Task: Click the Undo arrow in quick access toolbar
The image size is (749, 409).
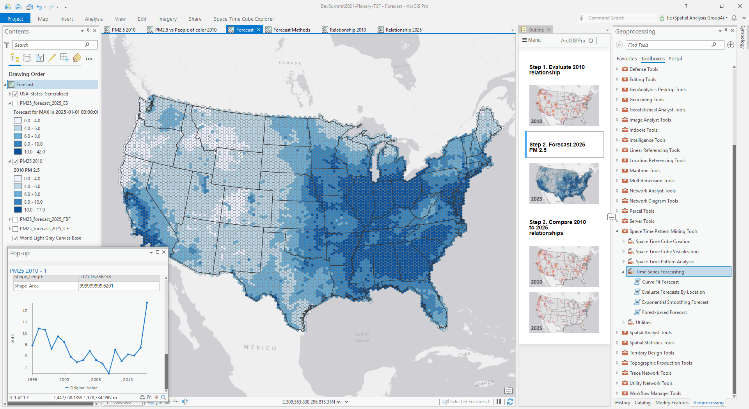Action: (x=39, y=7)
